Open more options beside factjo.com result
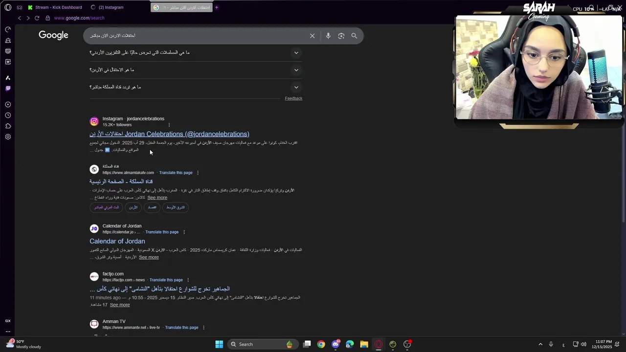The width and height of the screenshot is (626, 352). 188,280
